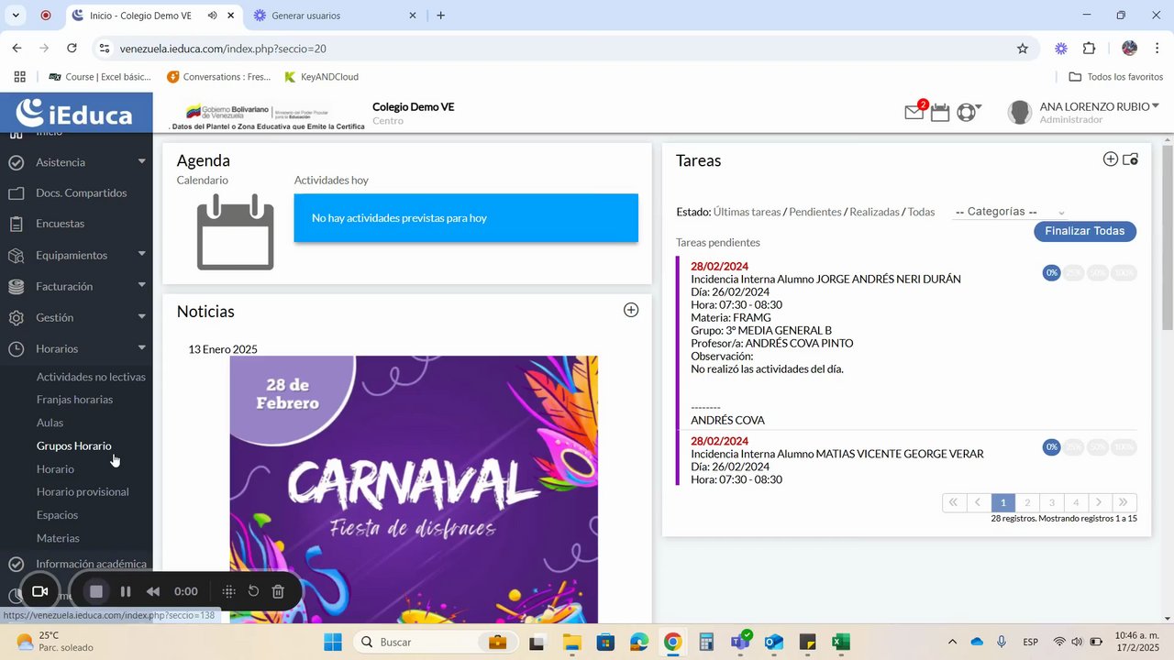Open the help lifebuoy icon in header
The height and width of the screenshot is (660, 1174).
(x=966, y=112)
